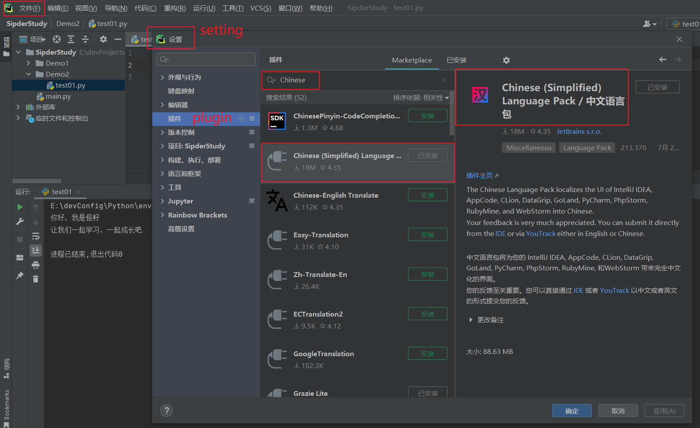Click the plugin search field with Chinese
The image size is (700, 428).
click(357, 80)
